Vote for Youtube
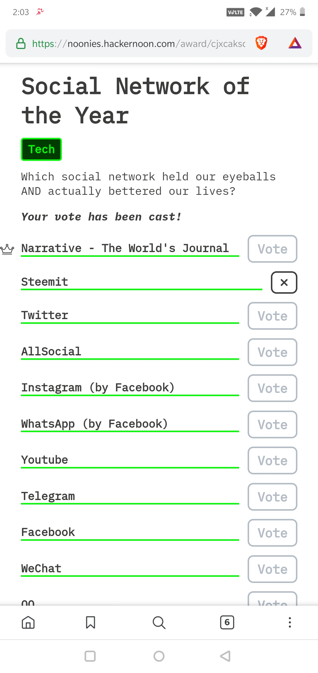The image size is (318, 673). point(272,460)
